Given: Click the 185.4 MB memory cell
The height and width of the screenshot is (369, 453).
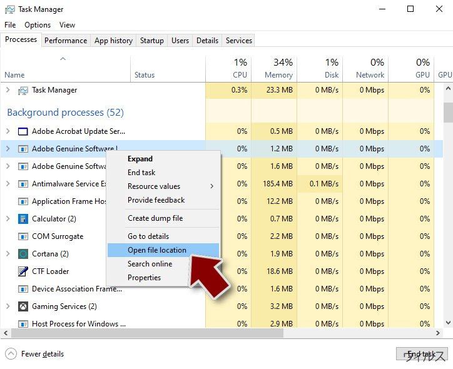Looking at the screenshot, I should 274,184.
